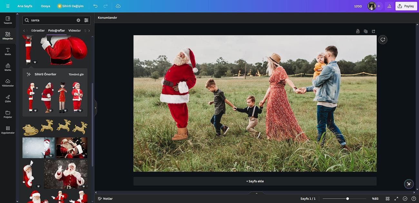Expand the page thumbnails drawer below canvas
This screenshot has height=203, width=419.
(257, 193)
